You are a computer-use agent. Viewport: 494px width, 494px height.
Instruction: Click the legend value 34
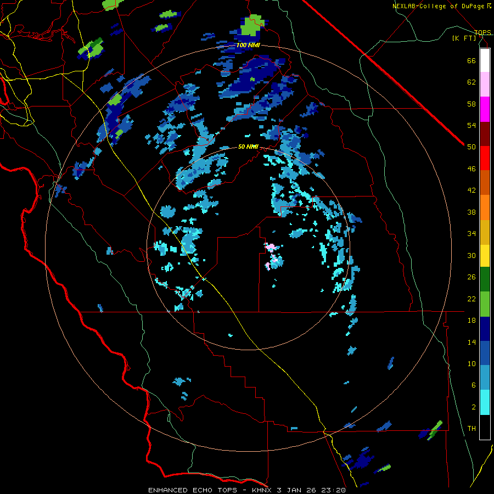471,233
